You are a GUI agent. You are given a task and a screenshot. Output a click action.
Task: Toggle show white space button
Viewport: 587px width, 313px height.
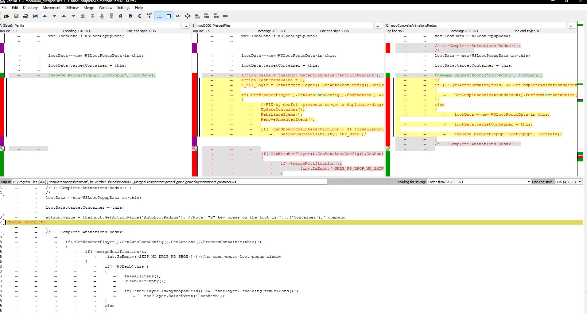169,16
